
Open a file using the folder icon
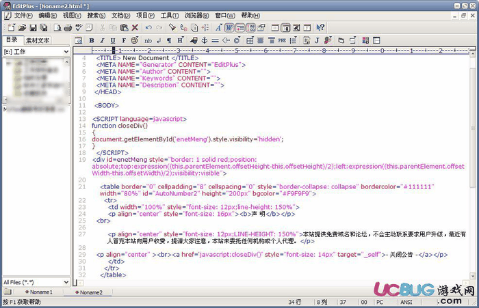22,28
